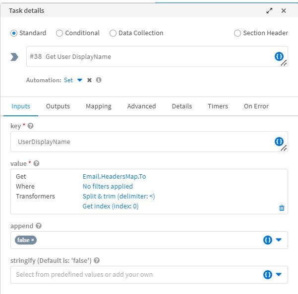Remove the Set automation with the X icon
The height and width of the screenshot is (294, 298).
[90, 80]
